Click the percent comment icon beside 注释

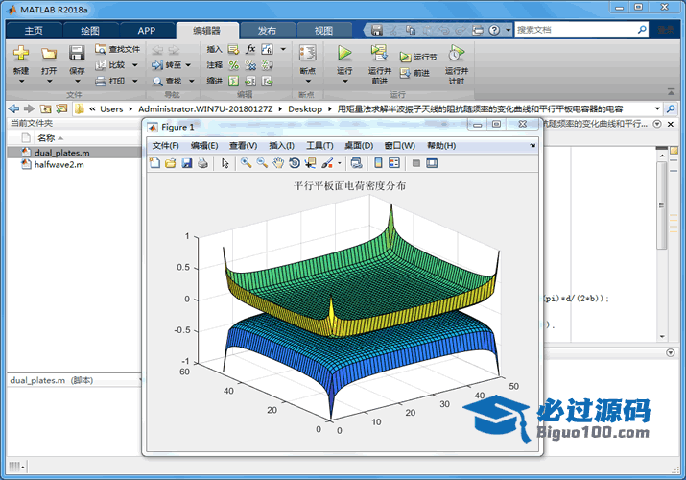234,65
